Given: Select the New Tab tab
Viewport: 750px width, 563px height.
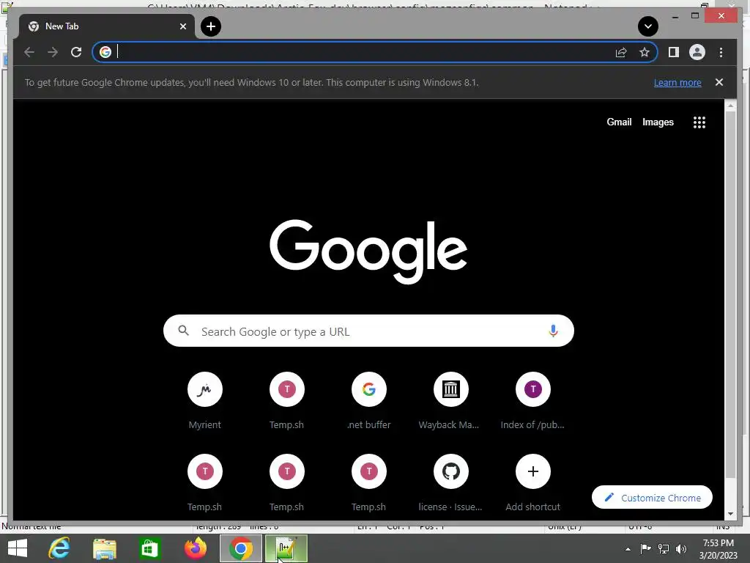Looking at the screenshot, I should point(107,26).
